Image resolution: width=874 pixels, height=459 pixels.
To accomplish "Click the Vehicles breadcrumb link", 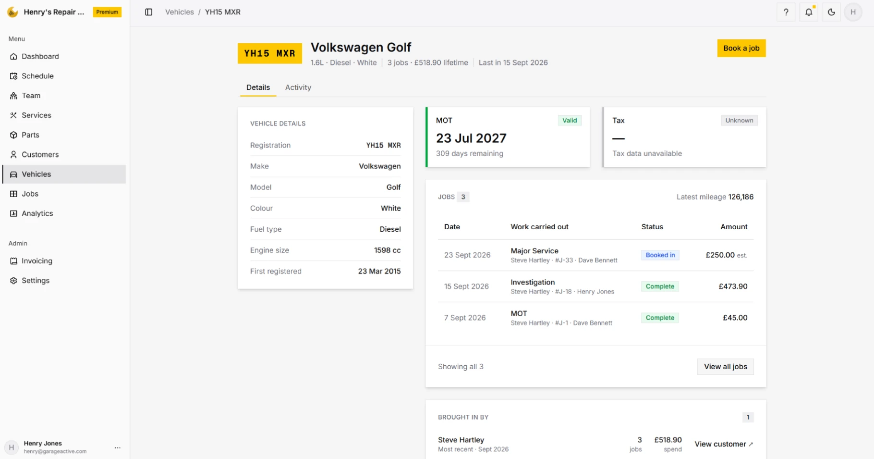I will click(180, 12).
